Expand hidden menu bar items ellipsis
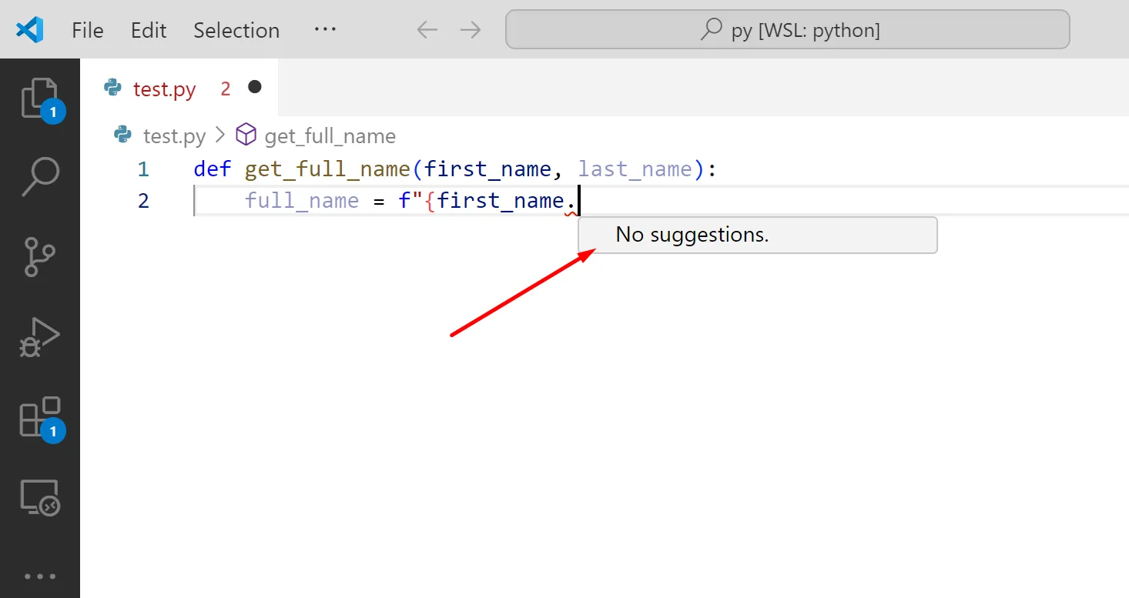 325,29
